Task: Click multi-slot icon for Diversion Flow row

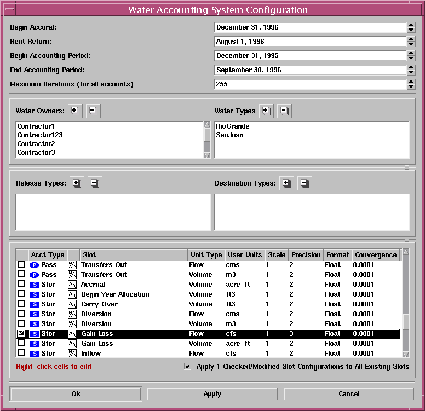Action: point(72,314)
